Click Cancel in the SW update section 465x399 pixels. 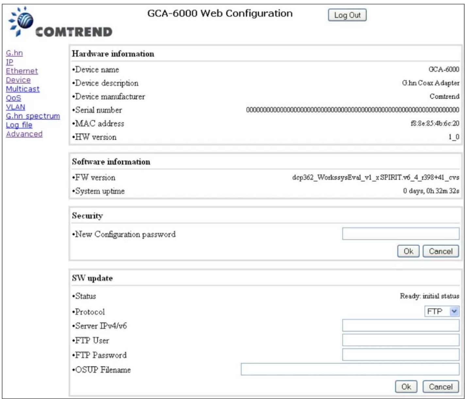tap(440, 387)
